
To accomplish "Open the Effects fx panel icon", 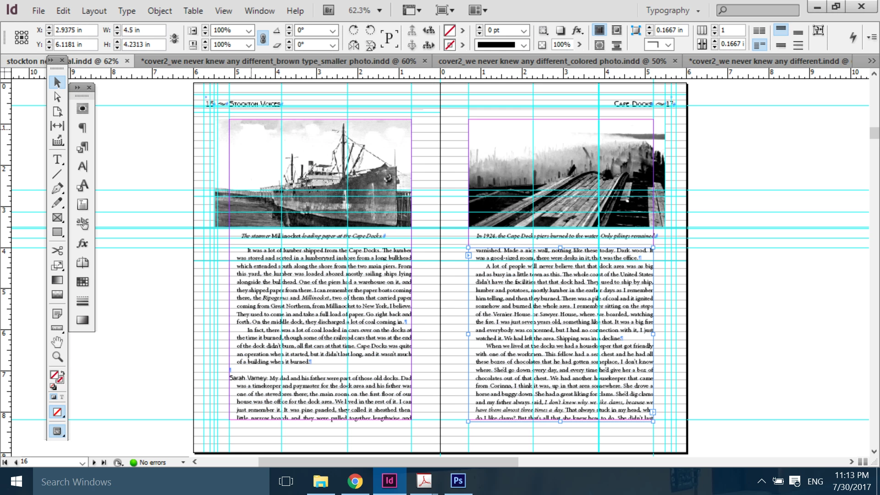I will pyautogui.click(x=82, y=243).
